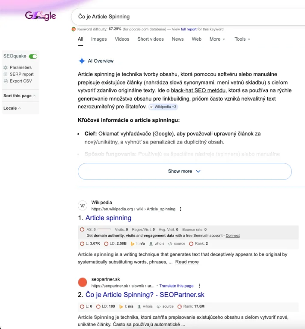This screenshot has height=329, width=305.
Task: Switch to the Images tab
Action: (99, 39)
